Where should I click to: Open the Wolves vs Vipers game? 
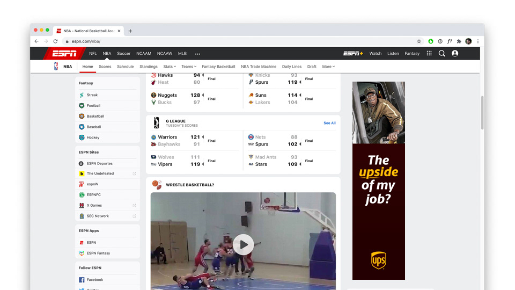[x=194, y=161]
